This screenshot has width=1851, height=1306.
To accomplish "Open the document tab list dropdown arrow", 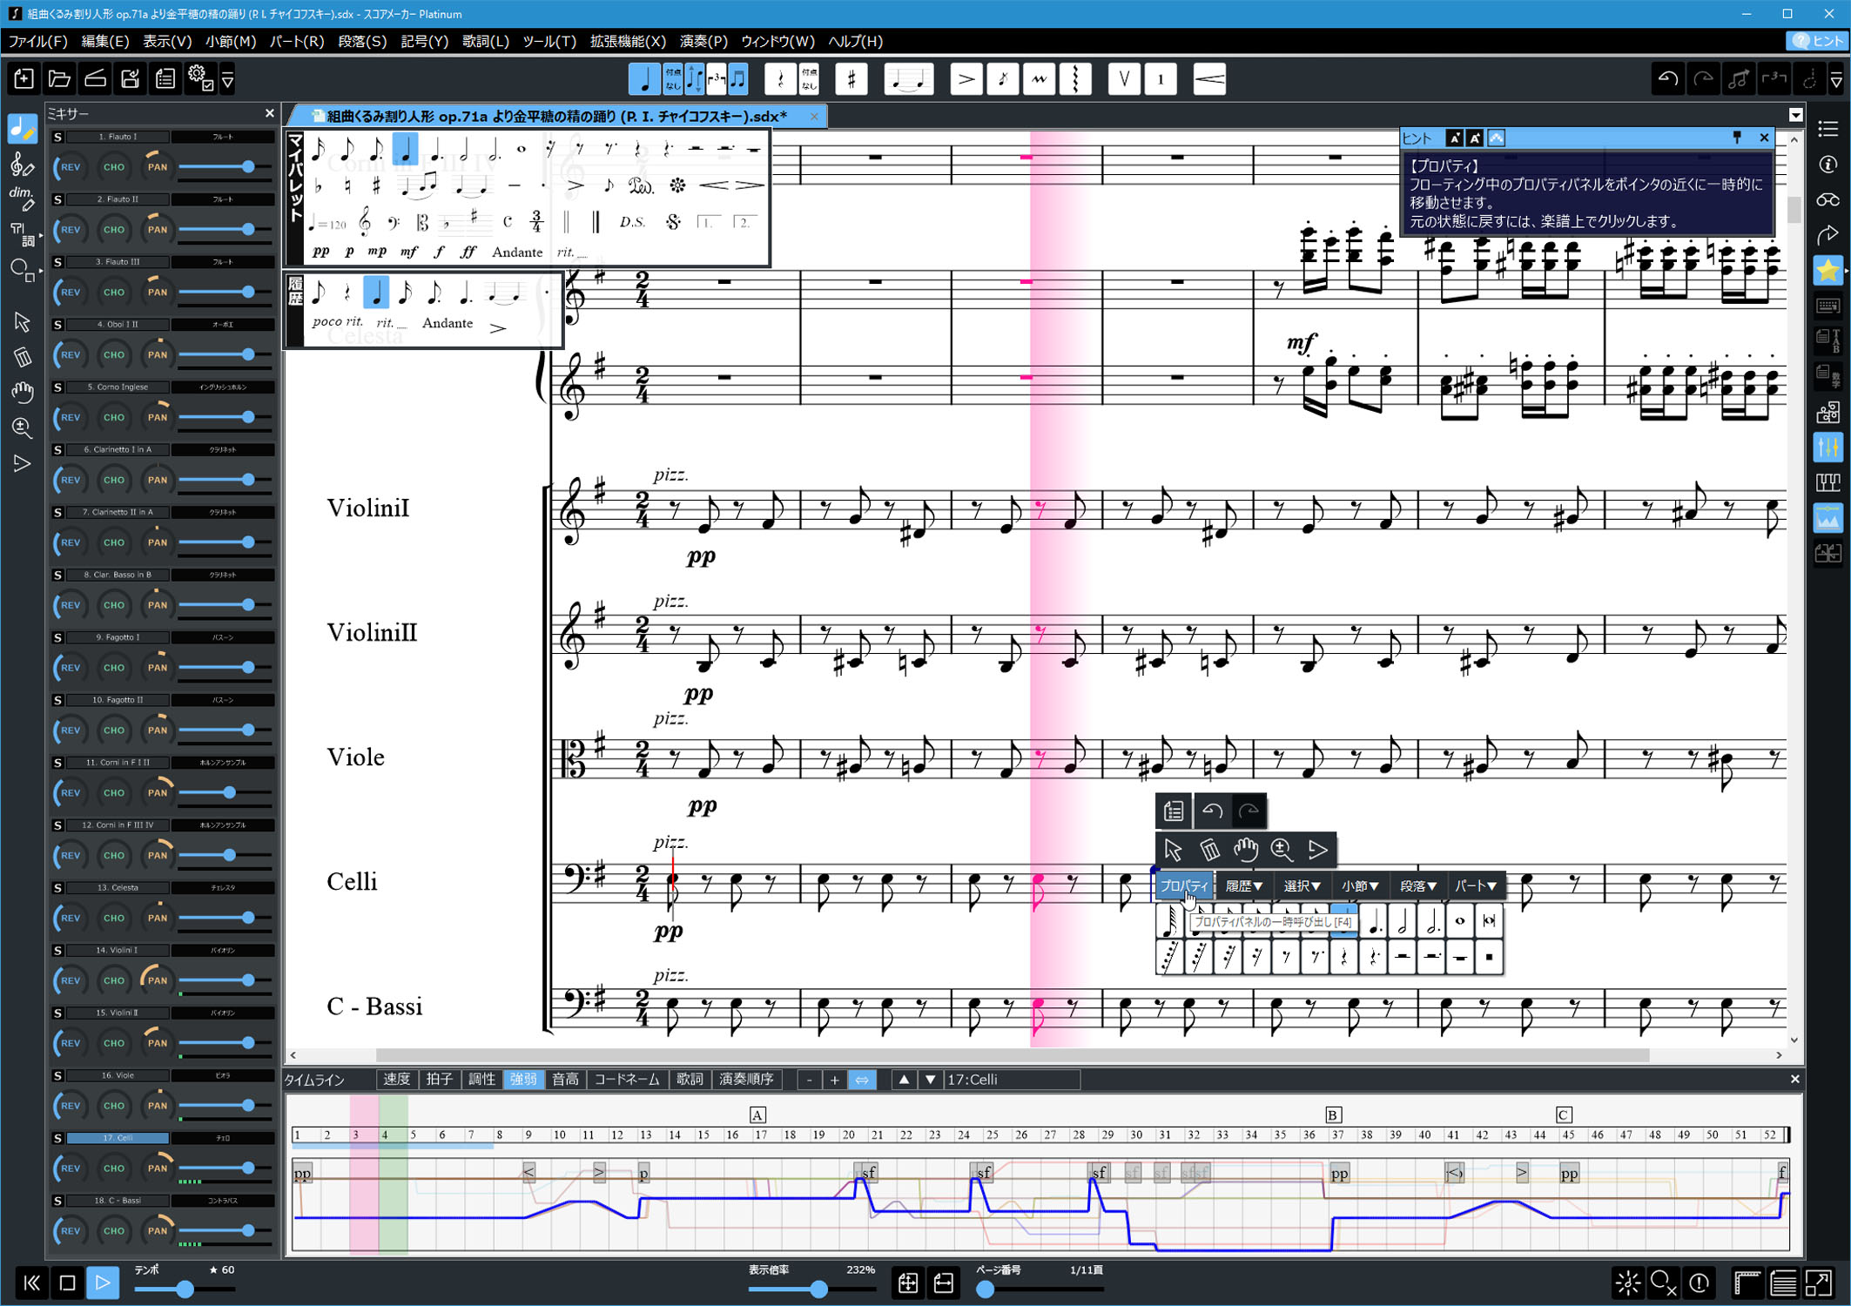I will [1795, 115].
